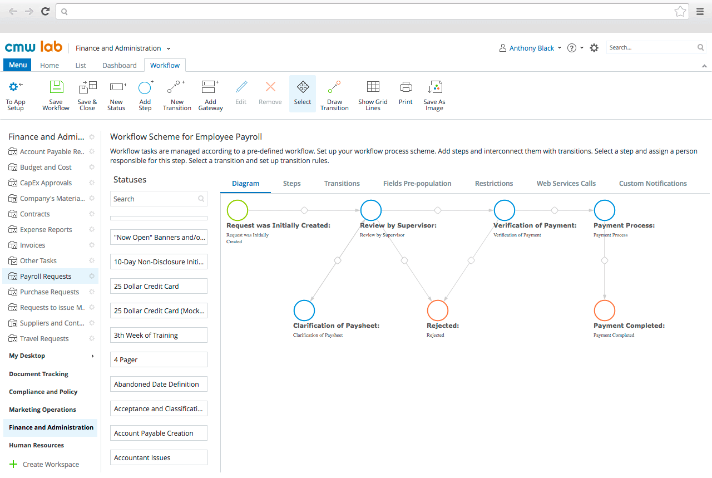Select the Payment Completed step circle
Screen dimensions: 712x478
pyautogui.click(x=605, y=311)
